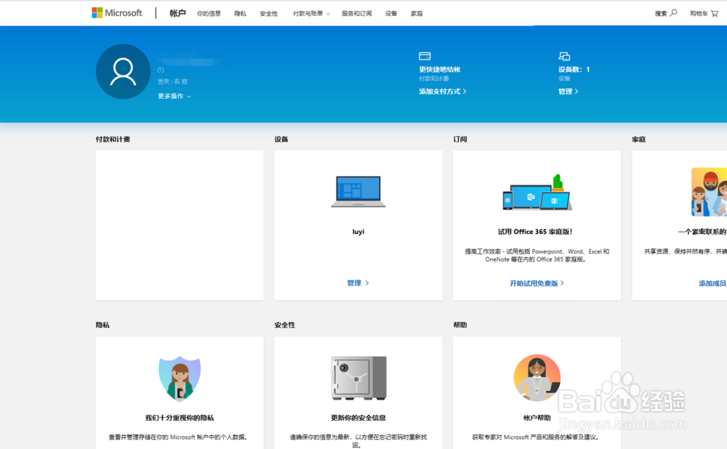
Task: Click 开始试用免费版 link
Action: [x=537, y=283]
